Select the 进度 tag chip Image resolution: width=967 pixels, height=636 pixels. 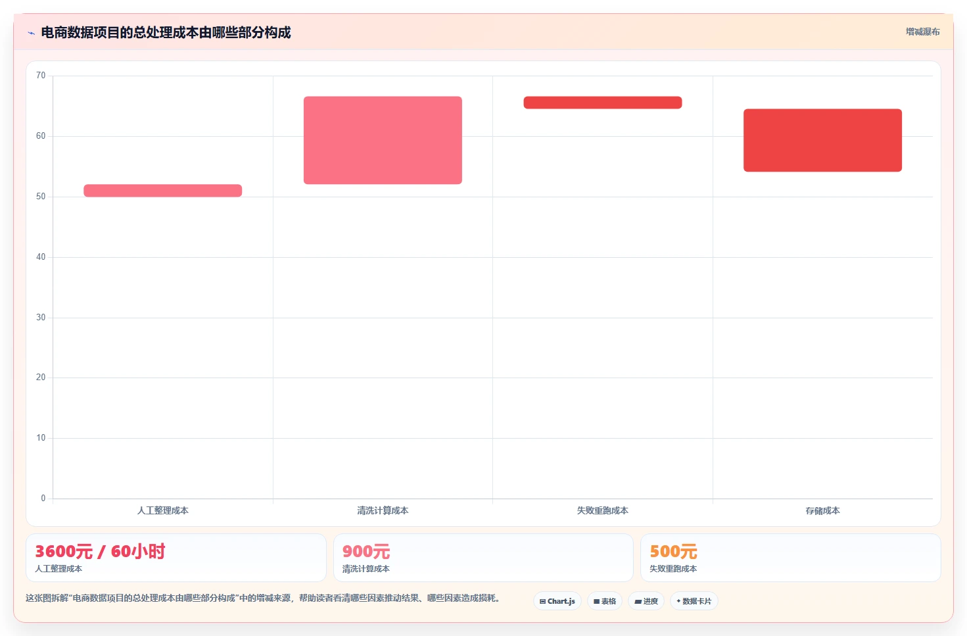pyautogui.click(x=646, y=601)
